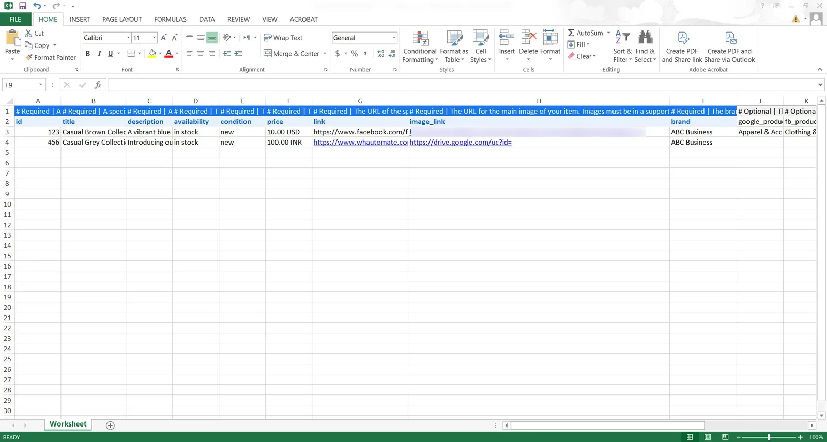The height and width of the screenshot is (442, 827).
Task: Click Create PDF and Share link button
Action: click(x=682, y=46)
